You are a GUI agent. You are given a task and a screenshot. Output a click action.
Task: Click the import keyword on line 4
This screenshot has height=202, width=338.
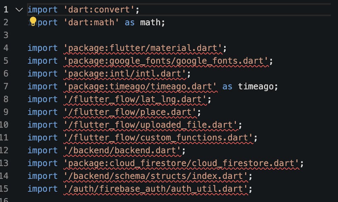pyautogui.click(x=43, y=48)
